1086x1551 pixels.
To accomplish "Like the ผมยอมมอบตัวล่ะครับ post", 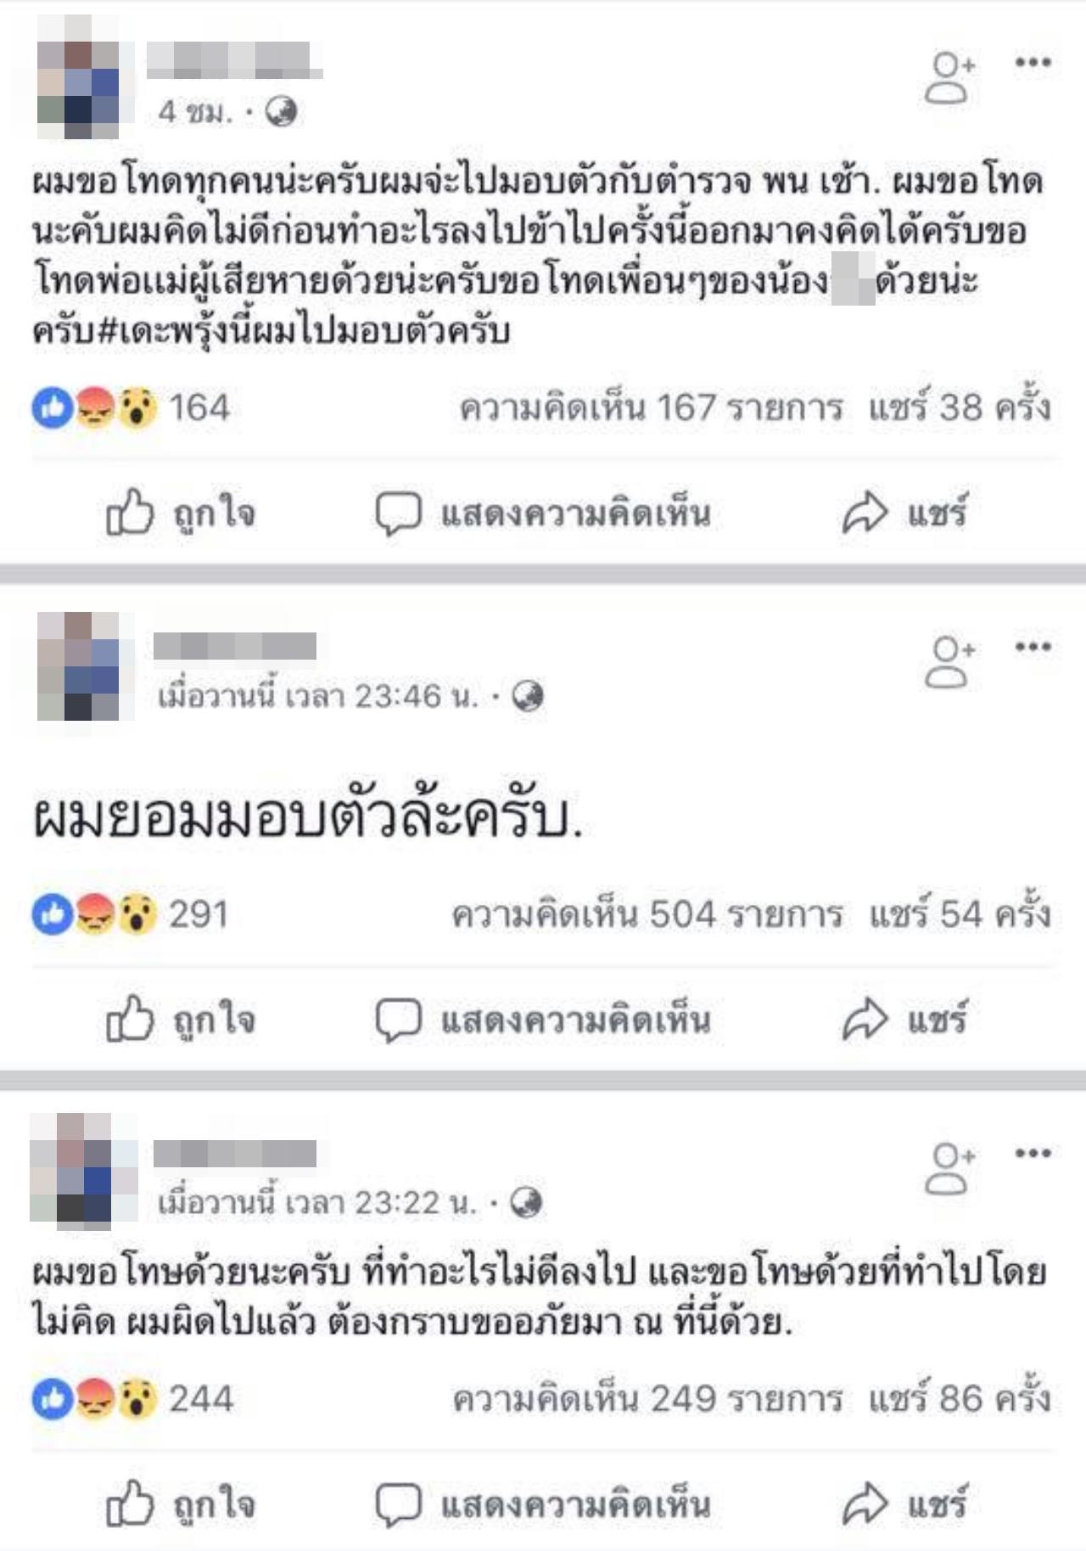I will (180, 1020).
